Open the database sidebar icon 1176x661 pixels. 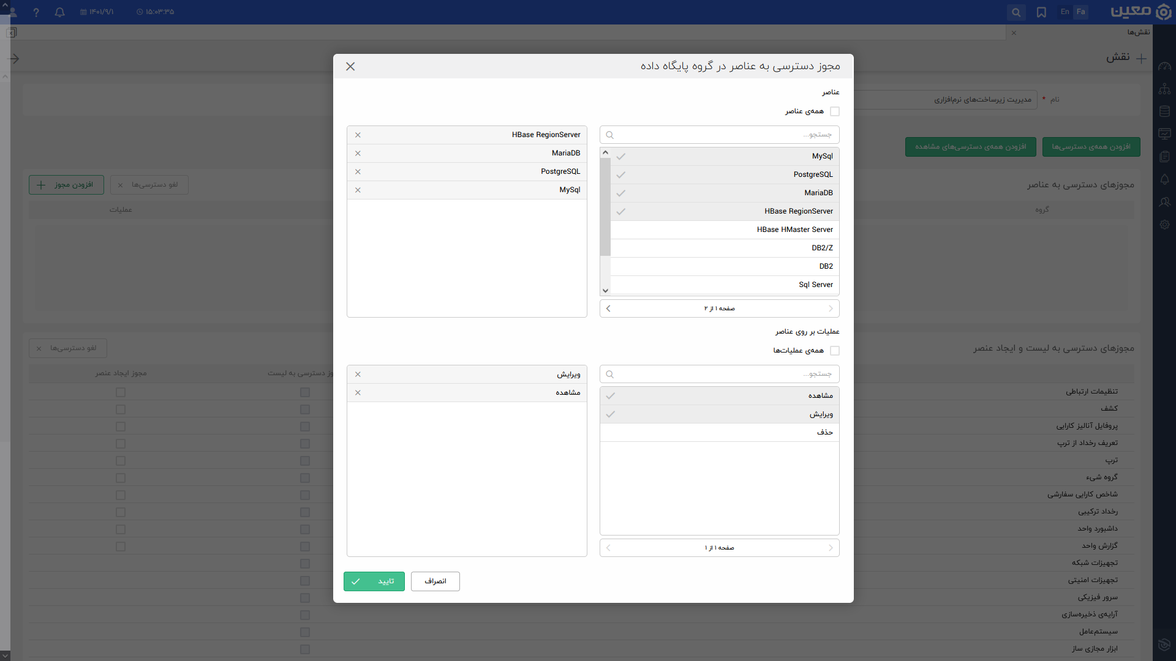click(1164, 111)
